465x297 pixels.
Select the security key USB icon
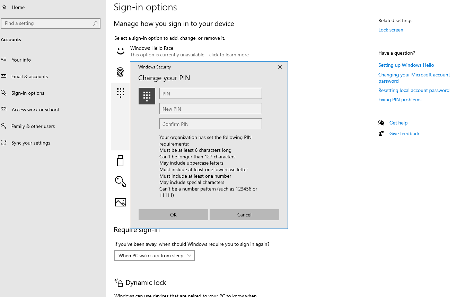120,160
